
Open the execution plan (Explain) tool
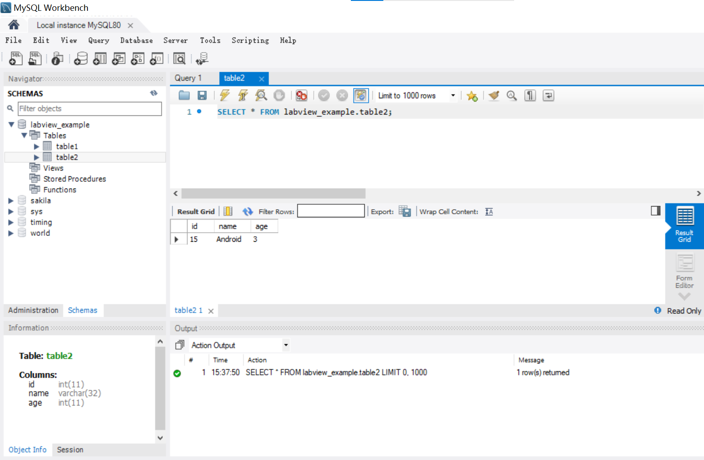(x=261, y=95)
